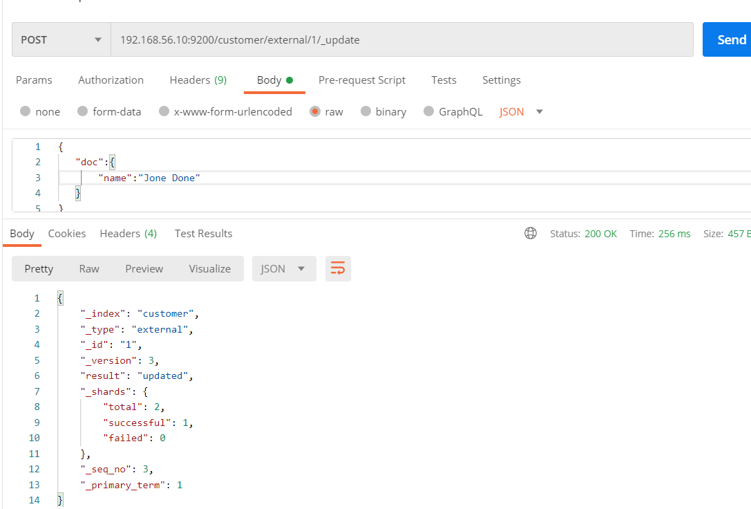Click the "_primary_term": 1 response line
Screen dimensions: 751x509
131,485
